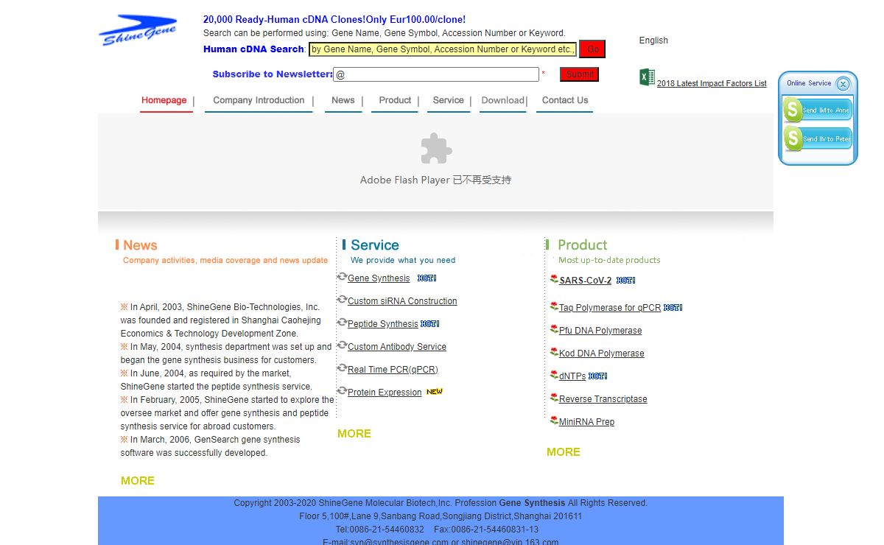This screenshot has width=884, height=545.
Task: Click 'Adobe Flash Player 已不再受支持' message
Action: [x=435, y=180]
